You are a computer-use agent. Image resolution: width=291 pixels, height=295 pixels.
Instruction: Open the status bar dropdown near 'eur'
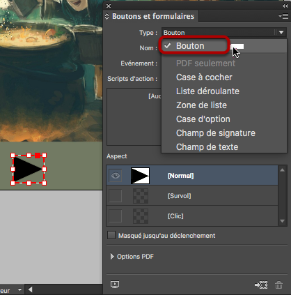[x=19, y=289]
